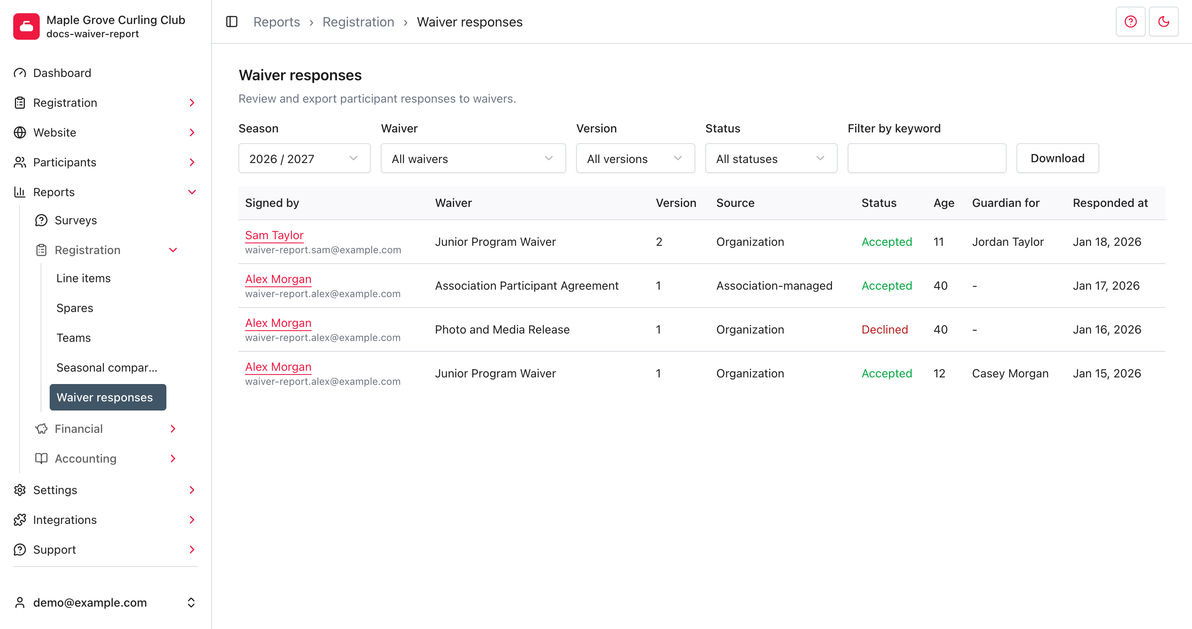
Task: Go to Registration breadcrumb
Action: [x=358, y=22]
